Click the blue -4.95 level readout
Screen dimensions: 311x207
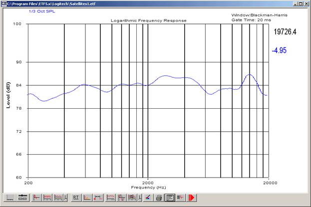tap(279, 50)
